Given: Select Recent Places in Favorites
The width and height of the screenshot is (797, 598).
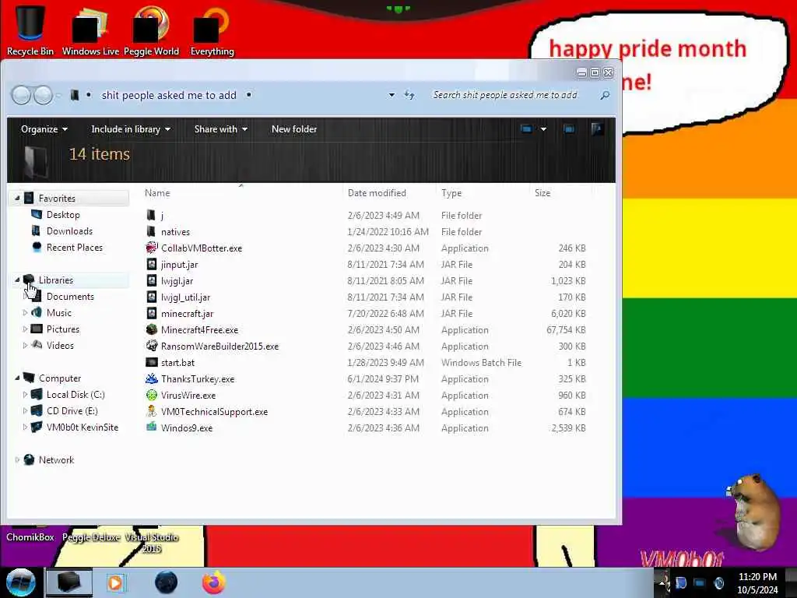Looking at the screenshot, I should point(75,247).
